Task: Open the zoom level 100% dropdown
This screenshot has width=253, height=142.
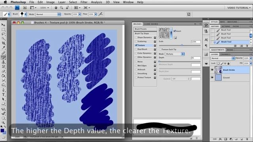Action: click(44, 7)
